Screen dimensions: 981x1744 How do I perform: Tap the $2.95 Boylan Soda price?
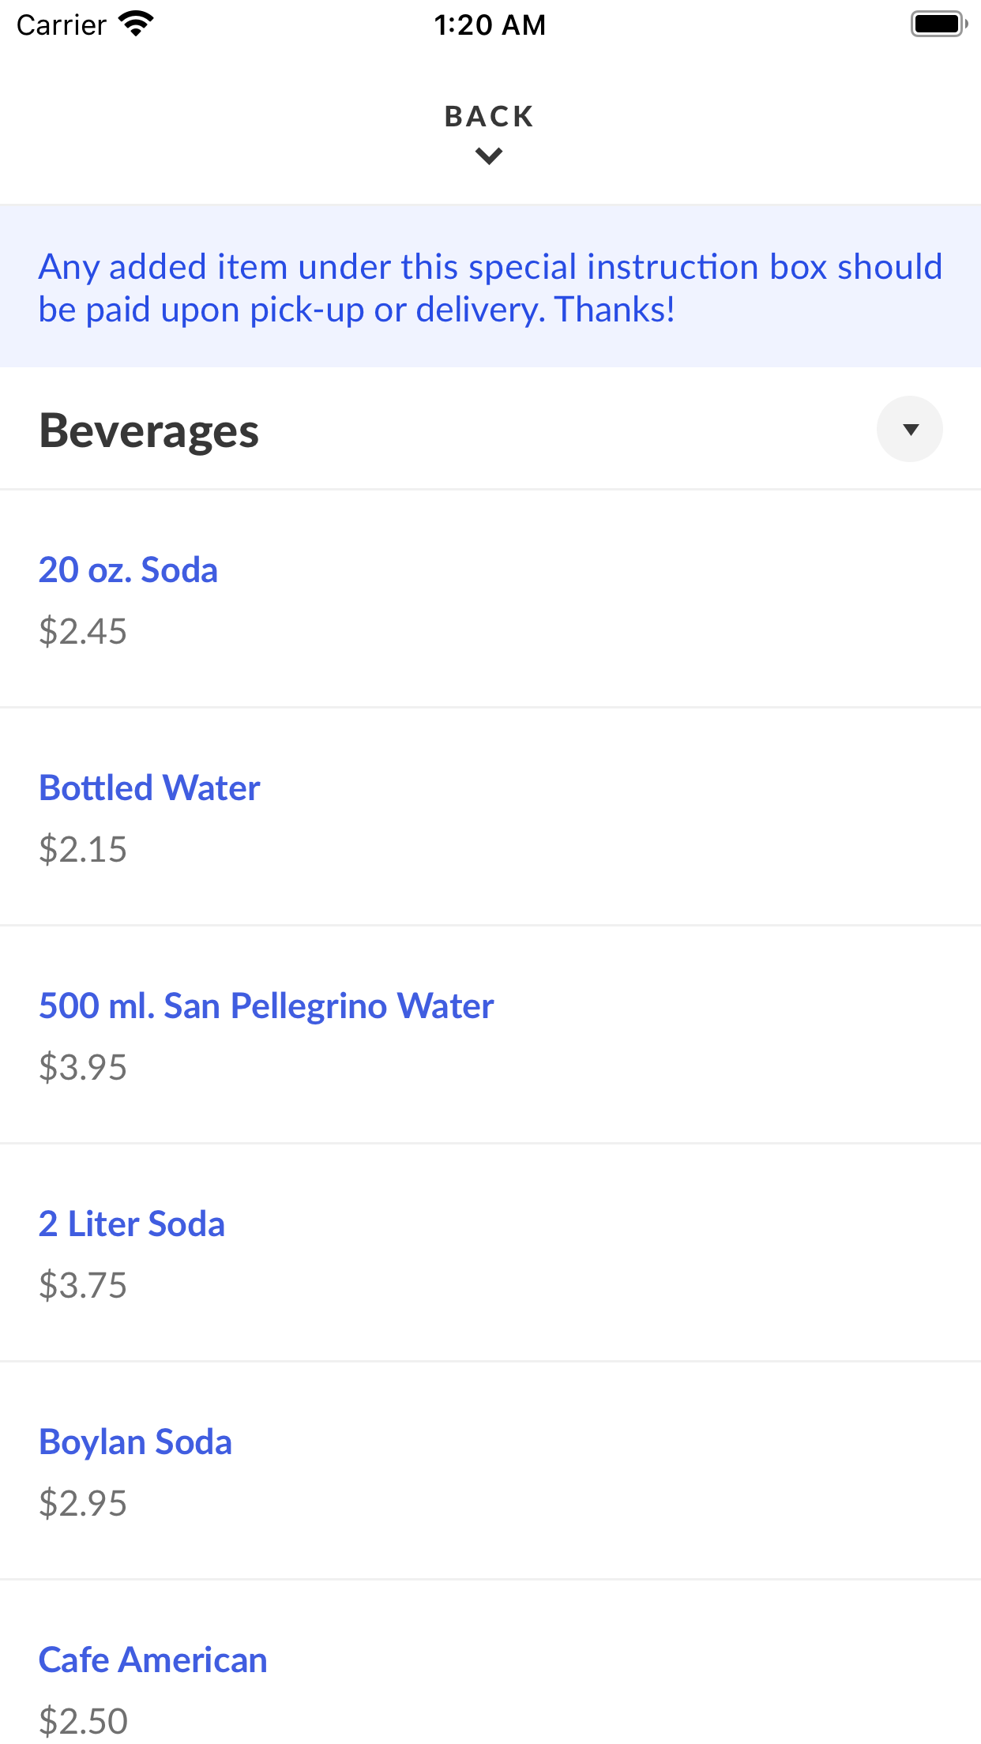tap(83, 1504)
